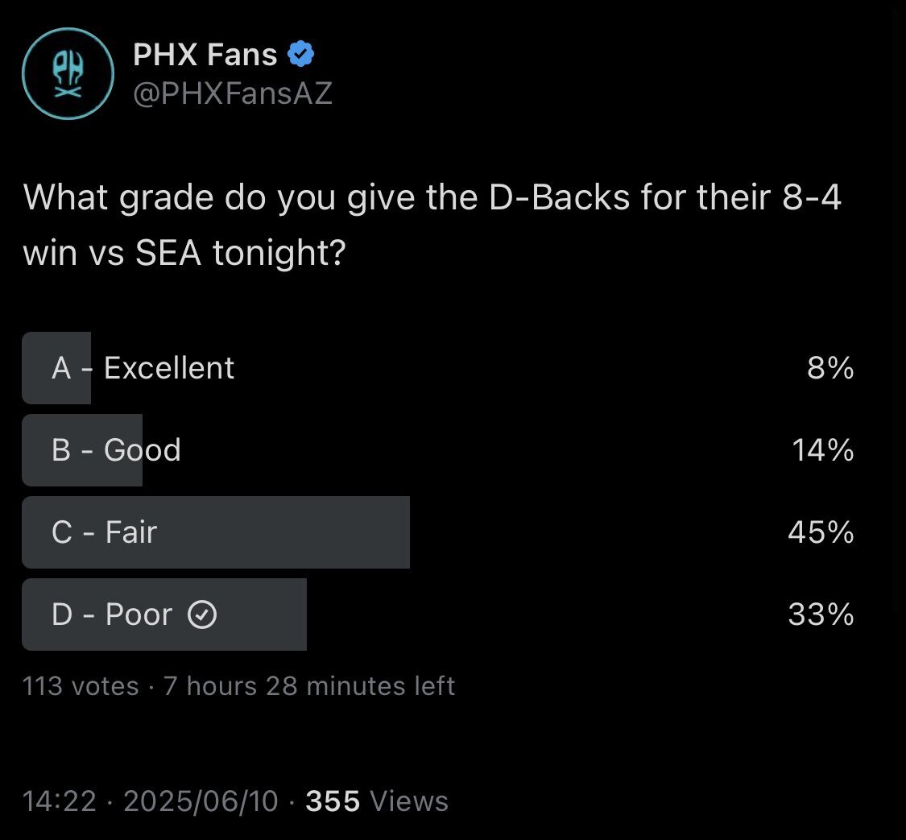Click the 2025/06/10 post date
906x840 pixels.
pos(201,801)
